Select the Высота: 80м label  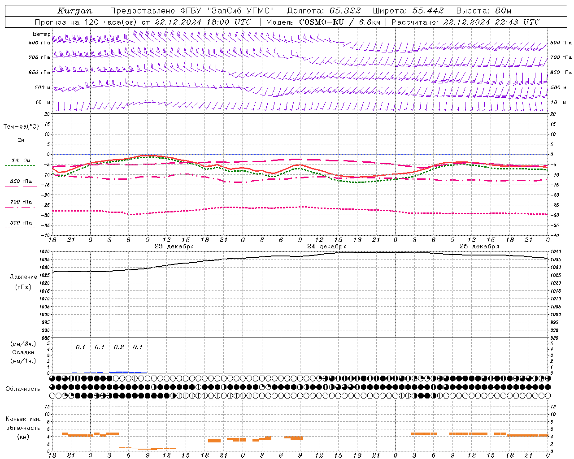483,11
